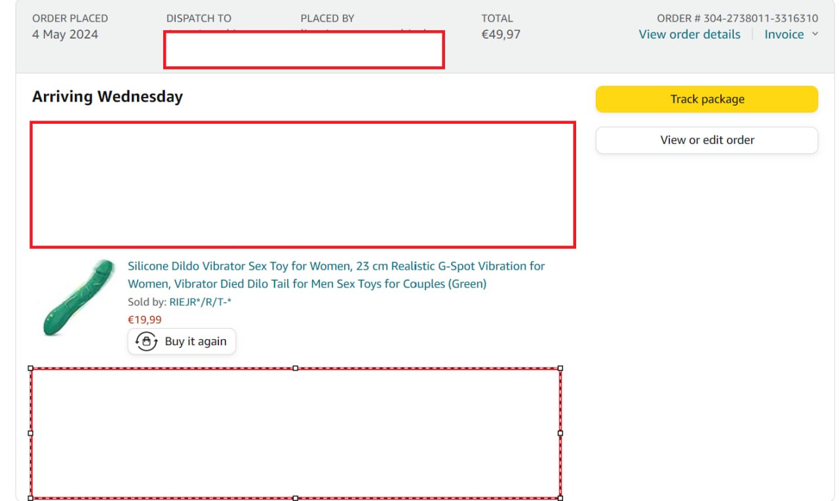Open the Invoice link

click(x=784, y=35)
